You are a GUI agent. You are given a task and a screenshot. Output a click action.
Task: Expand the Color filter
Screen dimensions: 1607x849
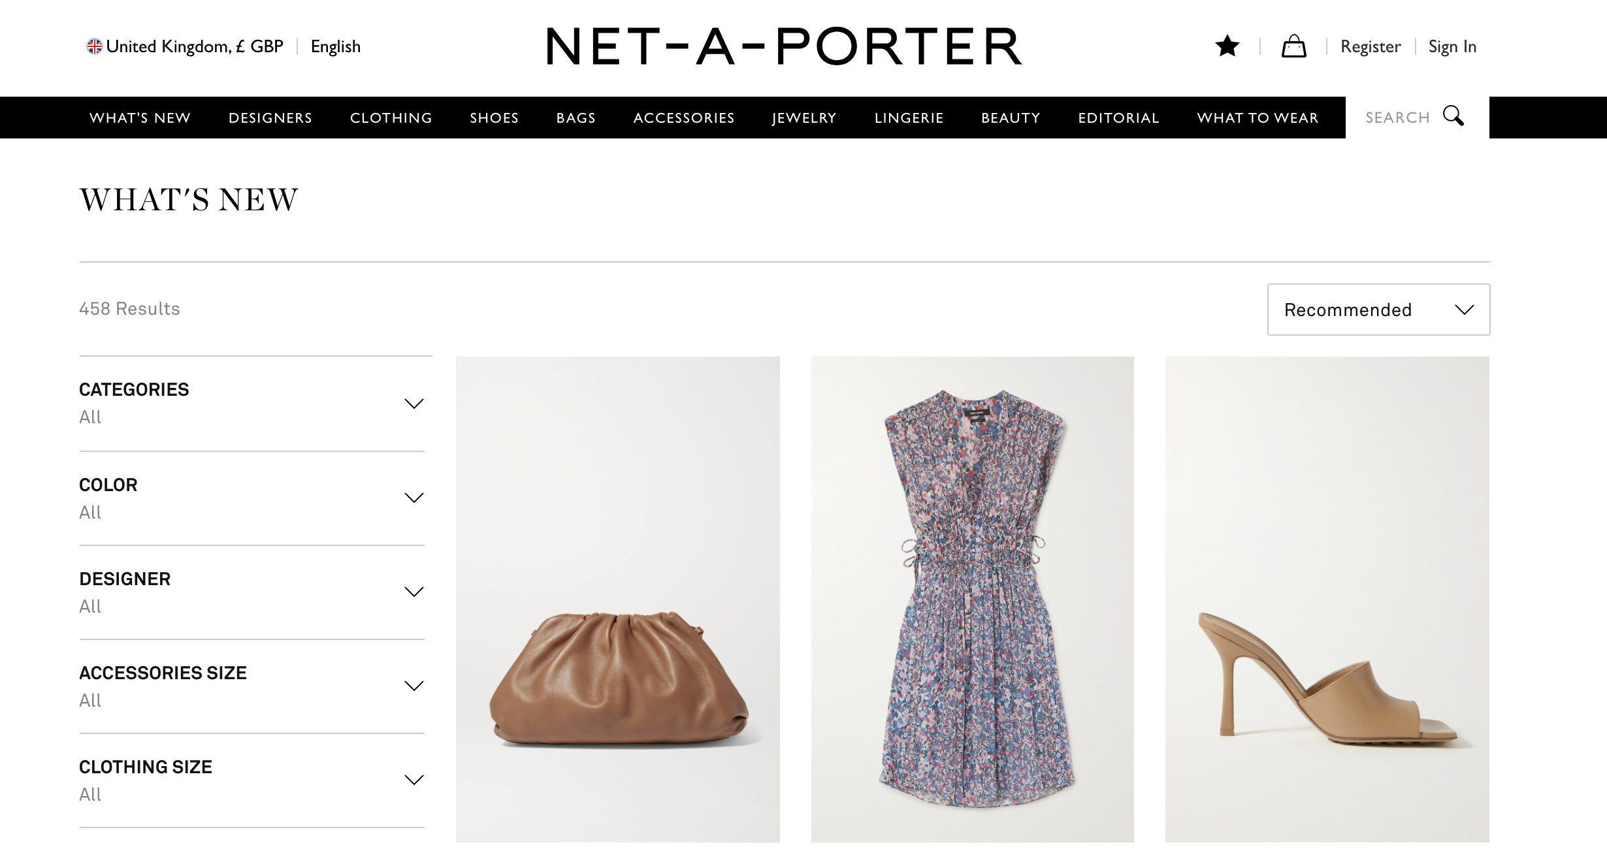pyautogui.click(x=252, y=498)
